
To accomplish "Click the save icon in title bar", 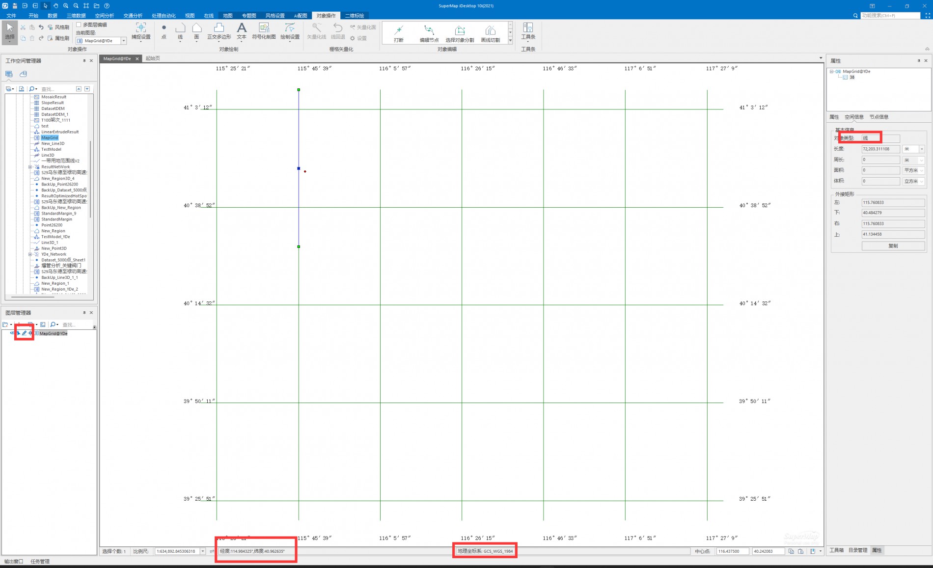I will 15,6.
